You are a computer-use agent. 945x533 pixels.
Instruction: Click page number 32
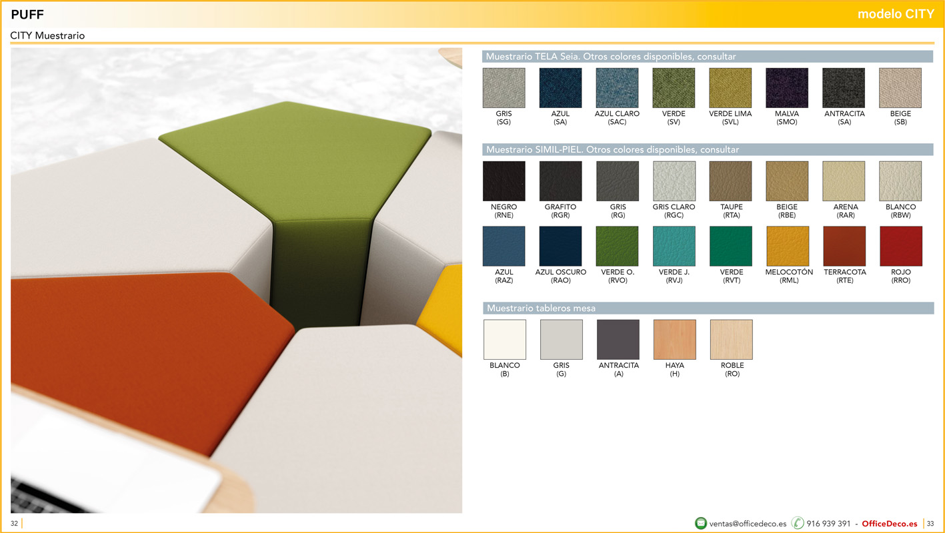pos(14,524)
